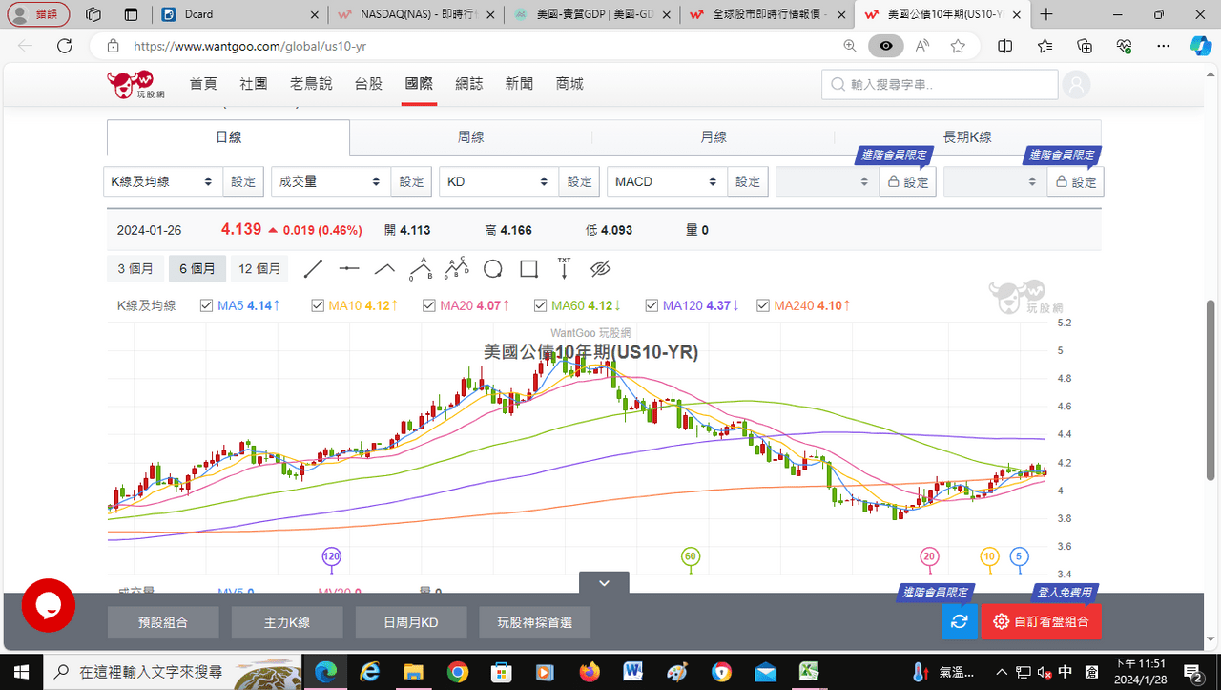Screen dimensions: 1221x690
Task: Select the circle drawing tool
Action: pos(492,269)
